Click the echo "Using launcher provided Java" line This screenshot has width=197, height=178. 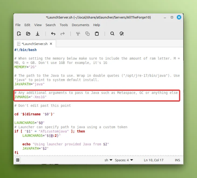[65, 144]
